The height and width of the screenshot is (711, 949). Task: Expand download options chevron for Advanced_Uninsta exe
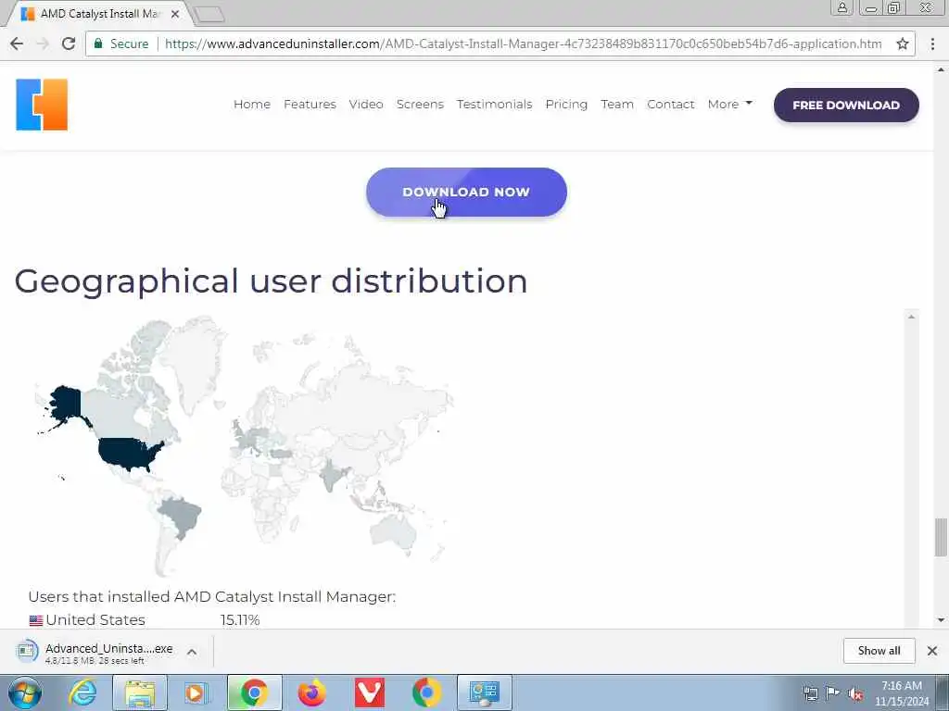[192, 652]
